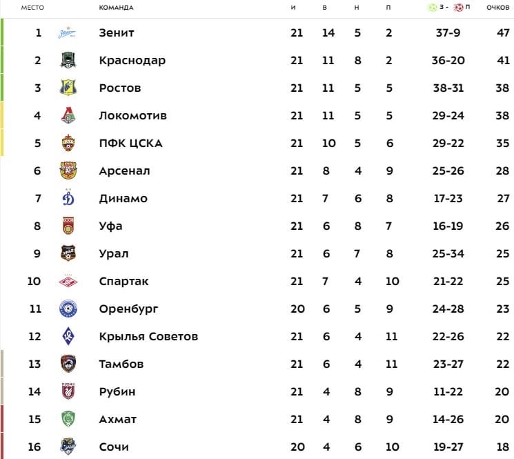Select the Сочи team name
514x459 pixels.
point(114,447)
